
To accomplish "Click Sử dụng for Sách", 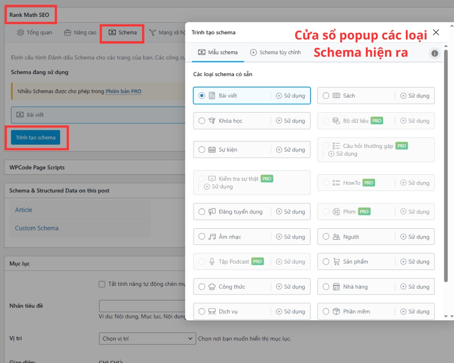I will [415, 96].
